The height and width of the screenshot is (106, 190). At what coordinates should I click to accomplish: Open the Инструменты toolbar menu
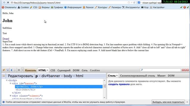click(131, 7)
